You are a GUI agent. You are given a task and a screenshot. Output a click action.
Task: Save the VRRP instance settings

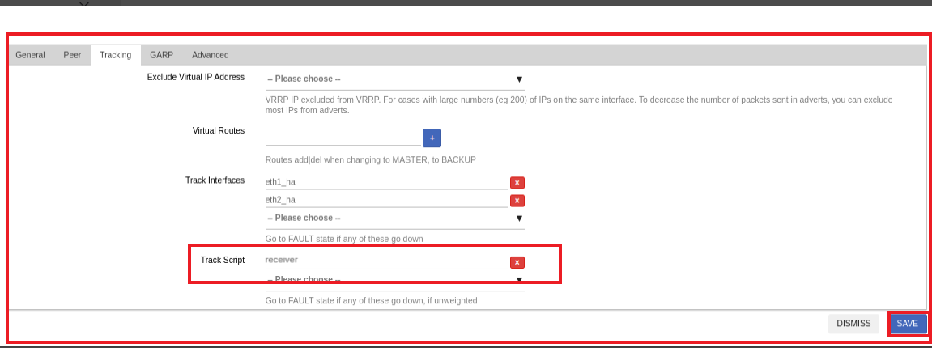point(908,324)
